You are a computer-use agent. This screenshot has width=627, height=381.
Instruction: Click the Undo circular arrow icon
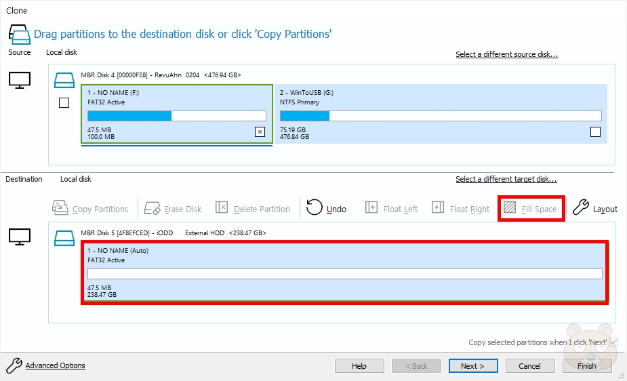coord(315,207)
